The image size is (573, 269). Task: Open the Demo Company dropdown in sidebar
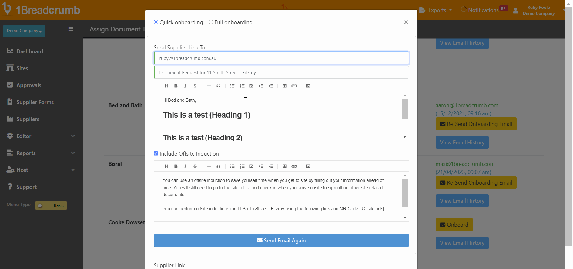24,31
